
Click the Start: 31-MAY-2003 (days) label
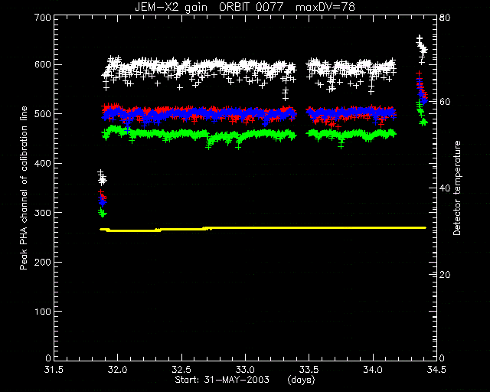pyautogui.click(x=245, y=380)
